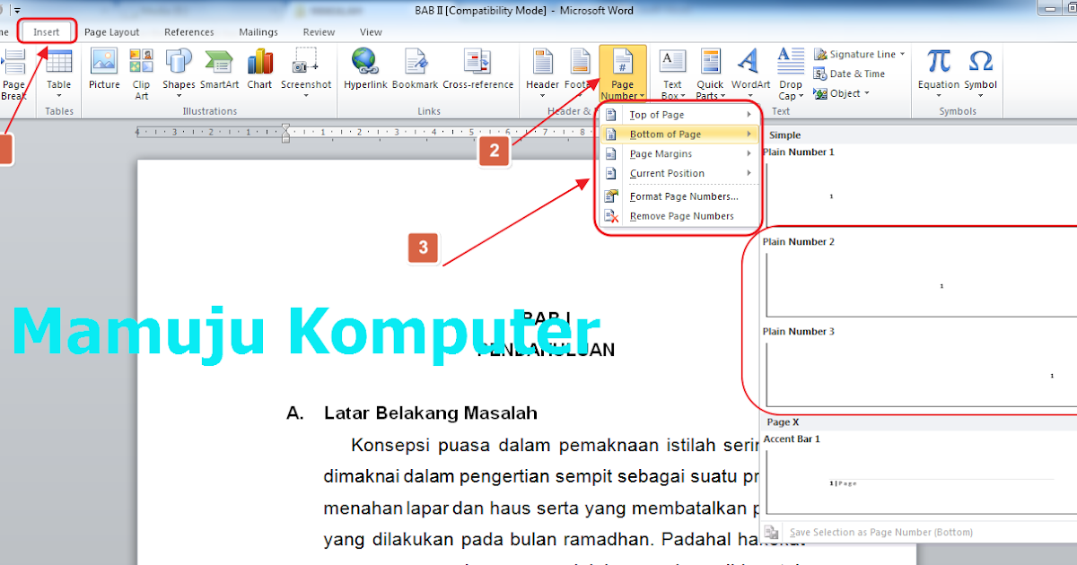Insert a Chart
This screenshot has width=1077, height=565.
(259, 70)
